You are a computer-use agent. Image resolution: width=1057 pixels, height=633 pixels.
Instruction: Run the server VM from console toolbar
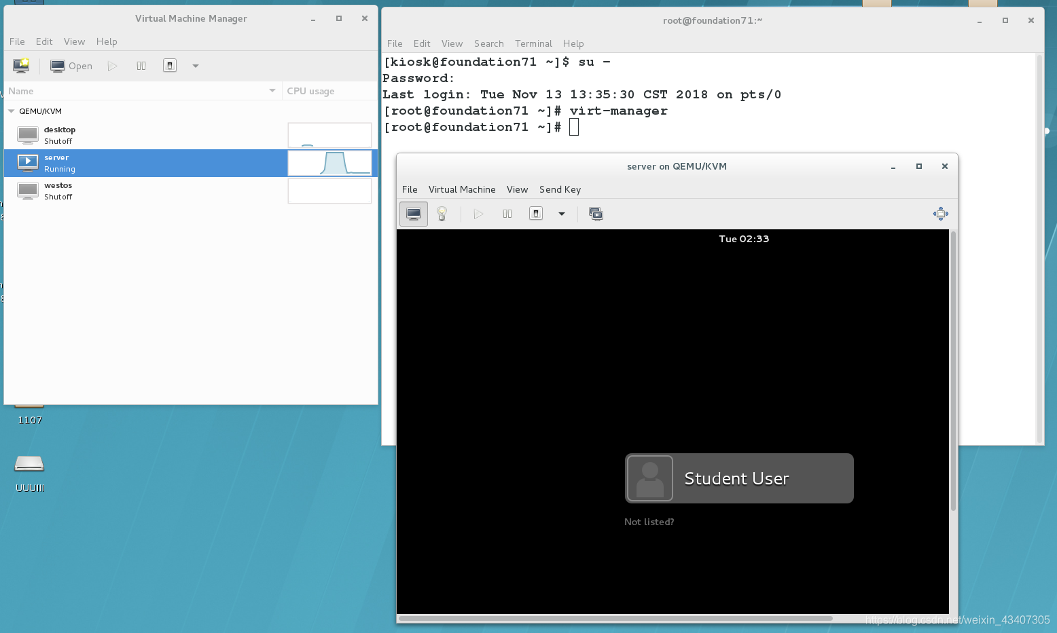[x=478, y=214]
